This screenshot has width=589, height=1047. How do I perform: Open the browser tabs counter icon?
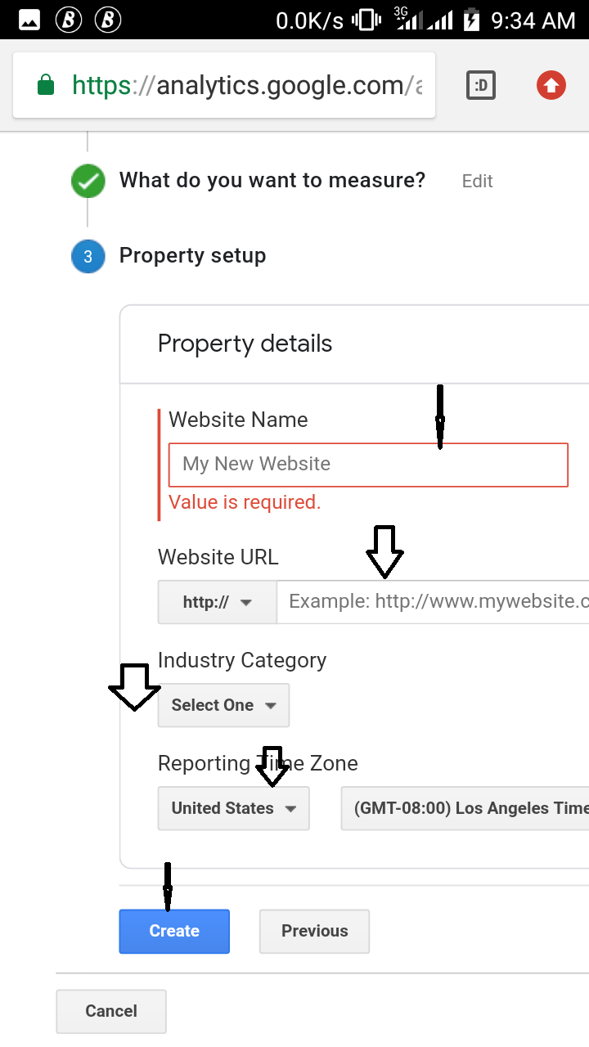481,85
